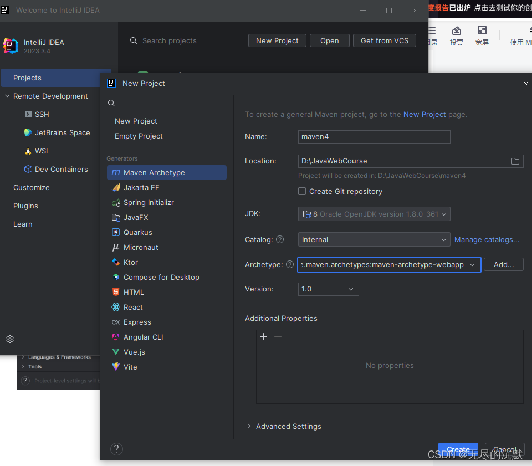
Task: Open the Catalog dropdown showing Internal
Action: click(x=374, y=239)
